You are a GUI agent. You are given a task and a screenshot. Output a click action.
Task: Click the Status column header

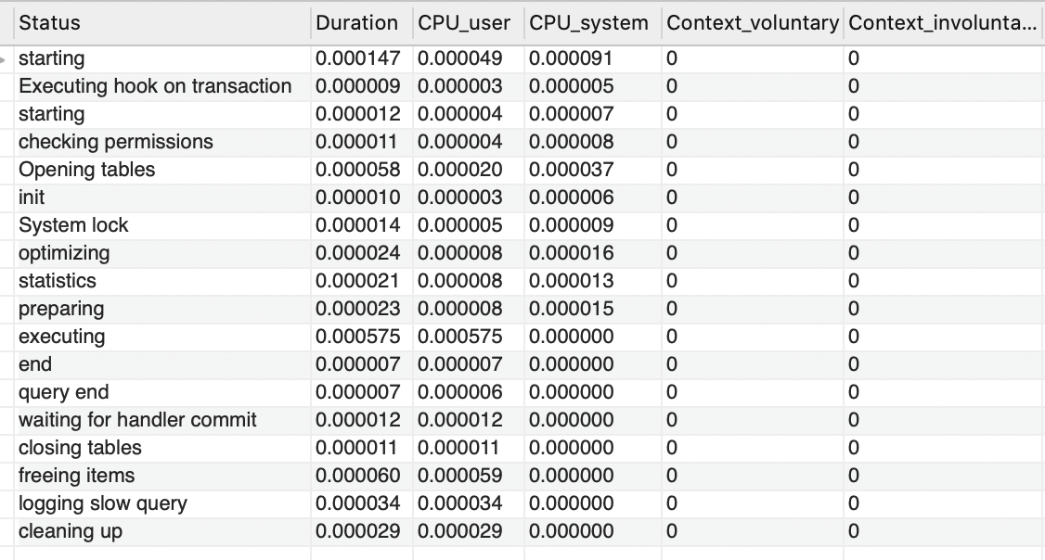[x=50, y=23]
